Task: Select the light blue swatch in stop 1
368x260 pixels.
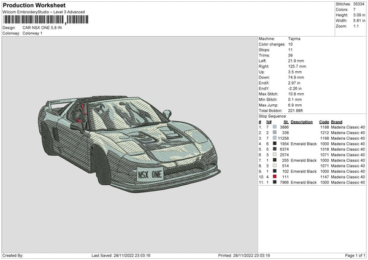Action: click(x=274, y=127)
